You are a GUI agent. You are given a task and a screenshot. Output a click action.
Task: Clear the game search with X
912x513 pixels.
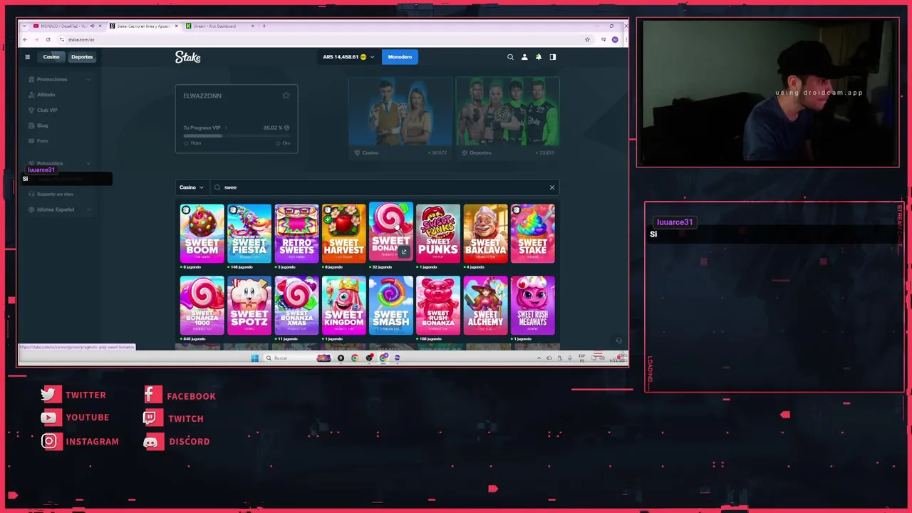551,187
